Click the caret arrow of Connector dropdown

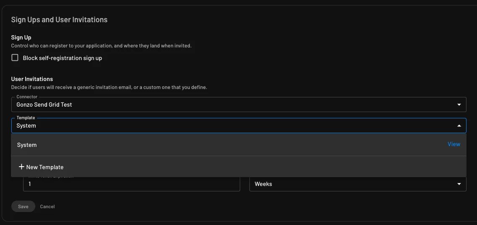coord(459,105)
